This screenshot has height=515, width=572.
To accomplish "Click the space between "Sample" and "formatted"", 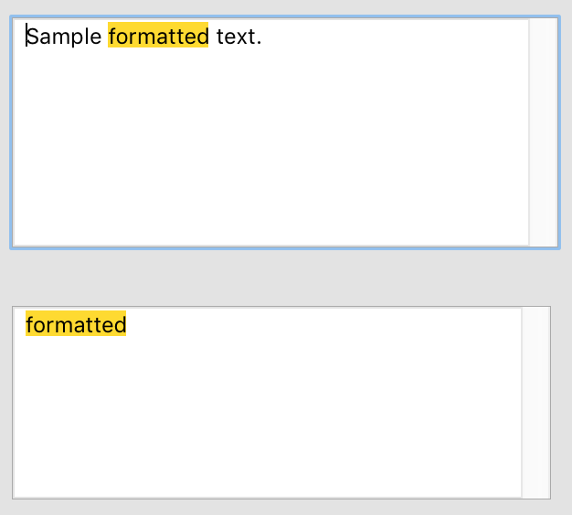I will pos(105,37).
